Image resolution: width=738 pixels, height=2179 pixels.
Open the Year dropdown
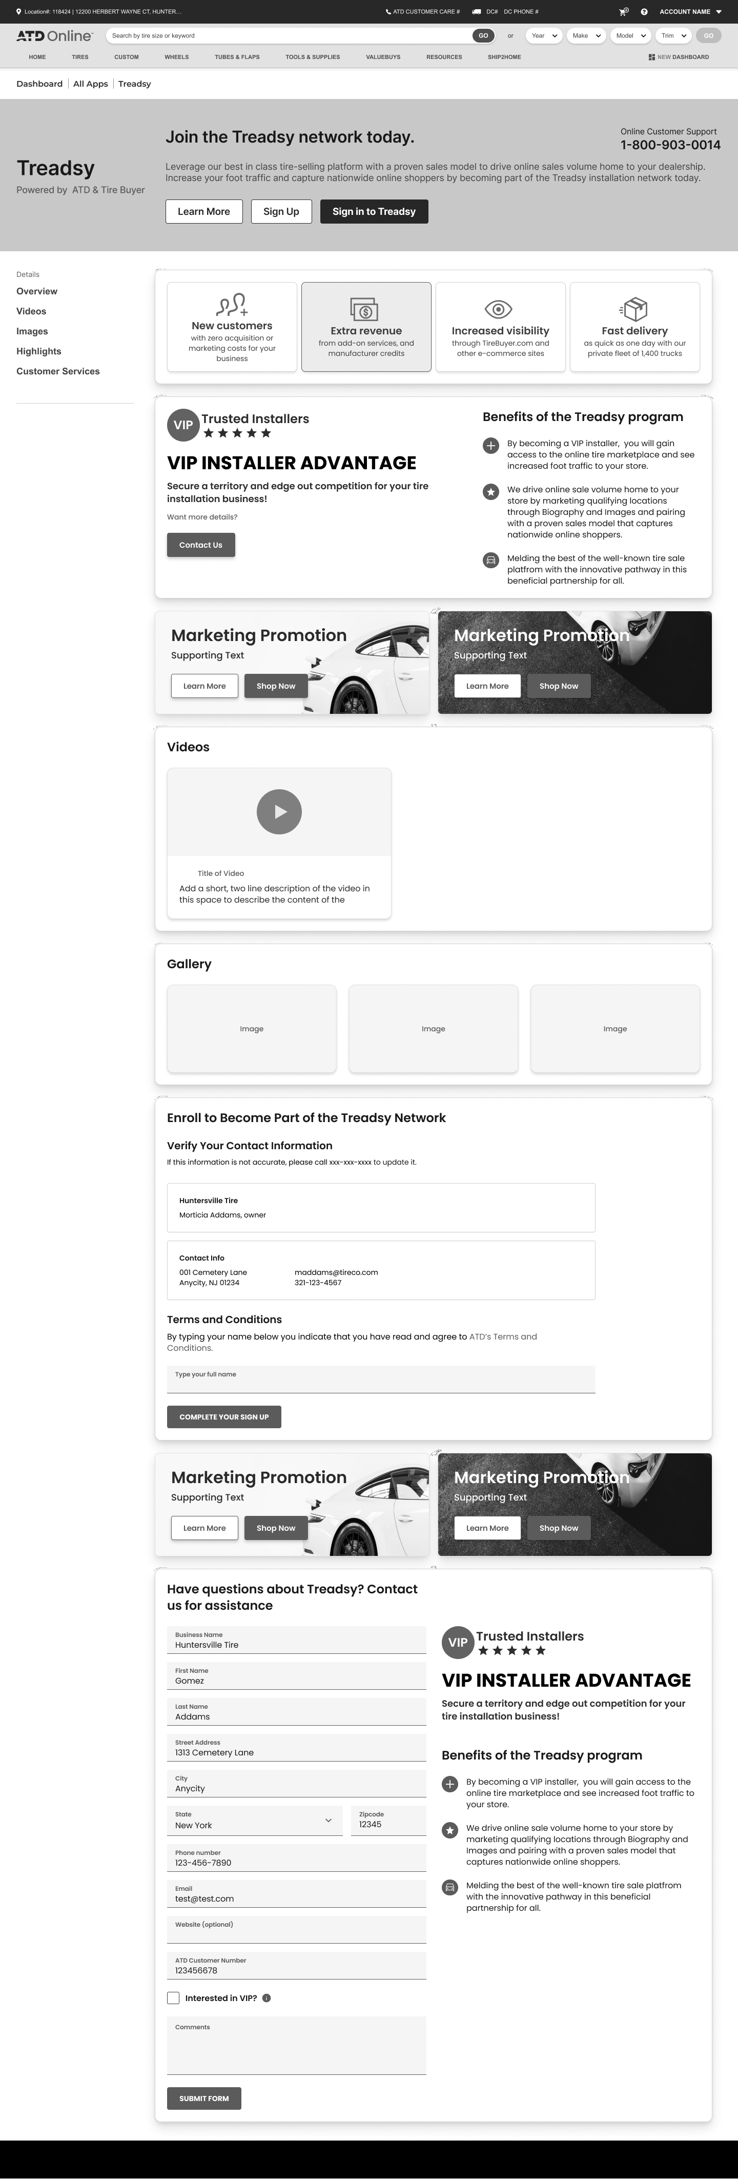pos(544,35)
